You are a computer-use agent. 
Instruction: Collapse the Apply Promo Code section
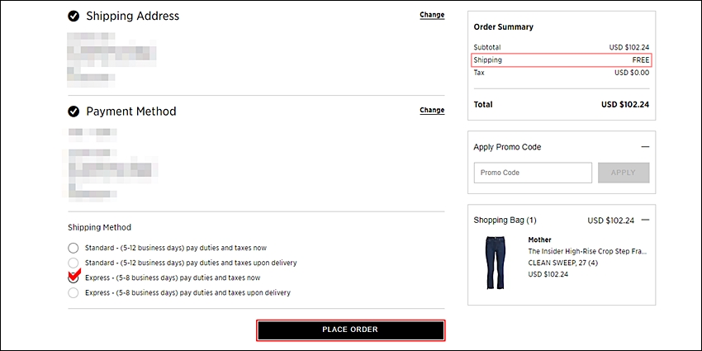(x=645, y=147)
